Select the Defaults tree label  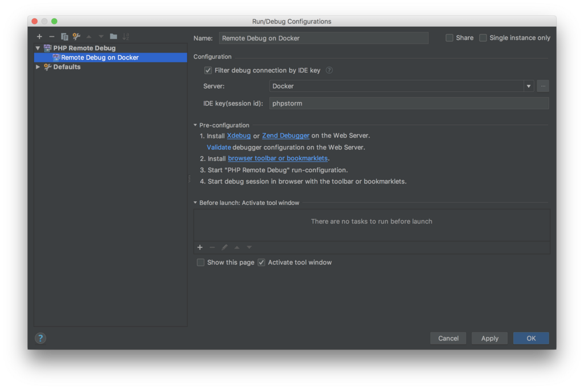pyautogui.click(x=67, y=67)
